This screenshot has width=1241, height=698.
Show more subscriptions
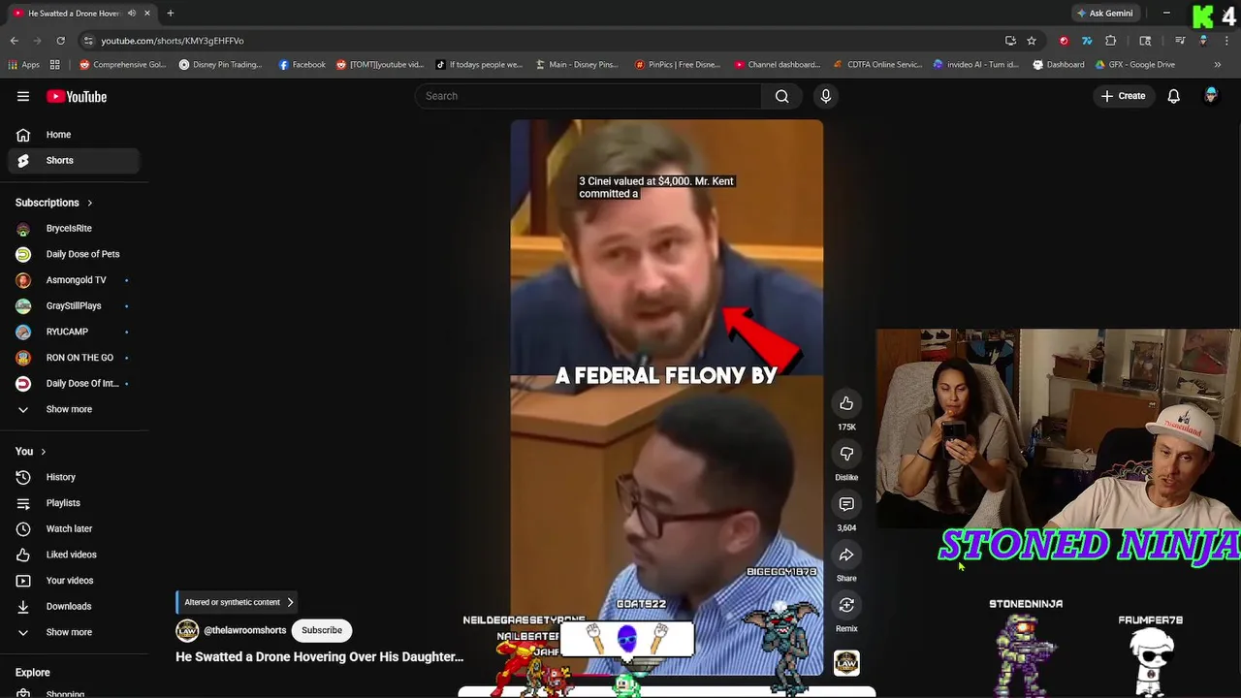69,409
